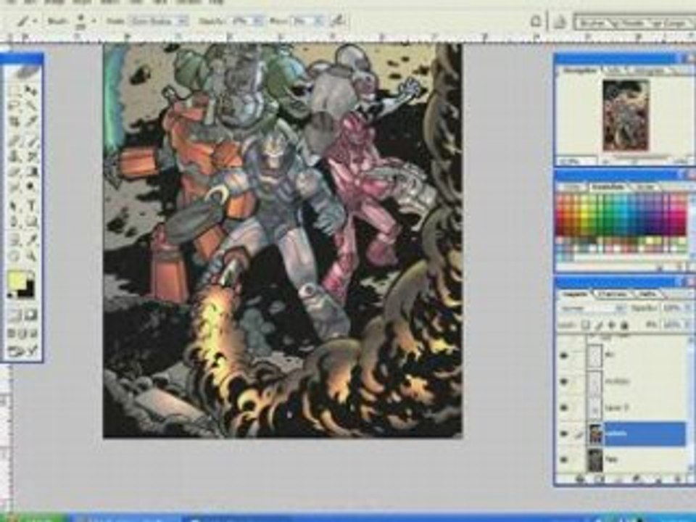Select the Slice tool
The width and height of the screenshot is (696, 522).
tap(31, 121)
